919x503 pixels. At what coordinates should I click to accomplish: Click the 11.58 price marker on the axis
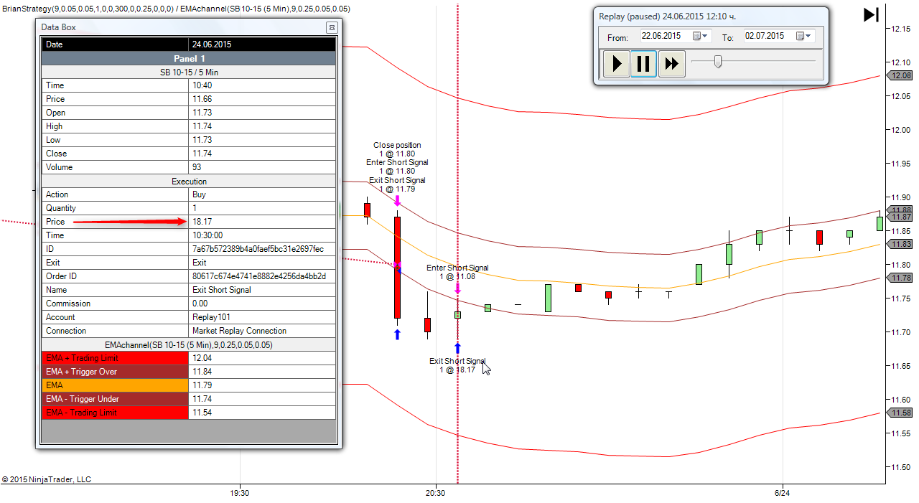point(900,413)
